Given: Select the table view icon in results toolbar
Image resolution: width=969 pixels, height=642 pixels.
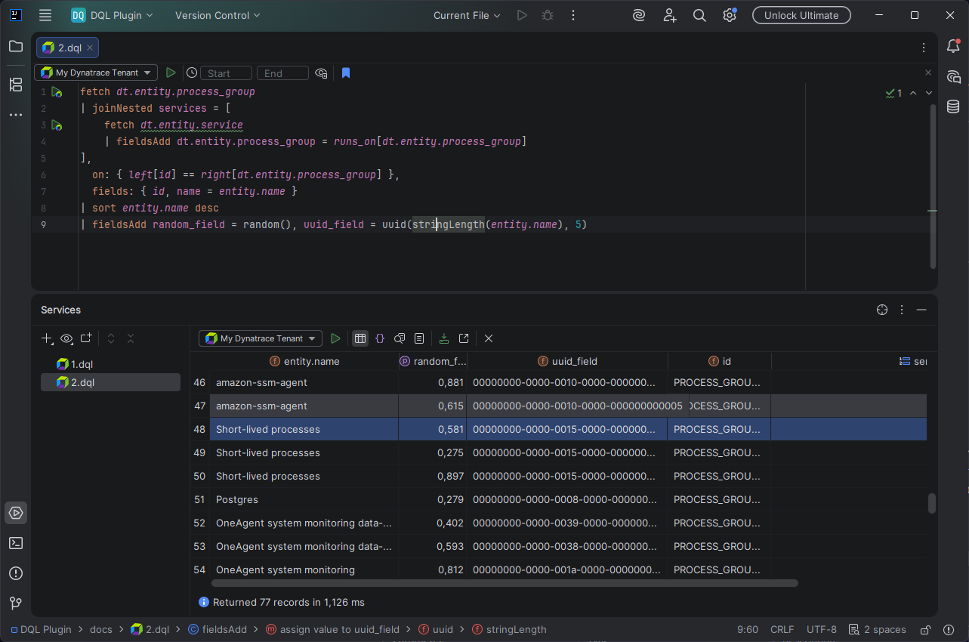Looking at the screenshot, I should coord(360,338).
